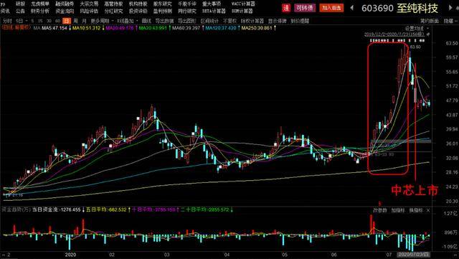Click the 加指标 button in lower panel
Screen dimensions: 459x259
pyautogui.click(x=398, y=210)
